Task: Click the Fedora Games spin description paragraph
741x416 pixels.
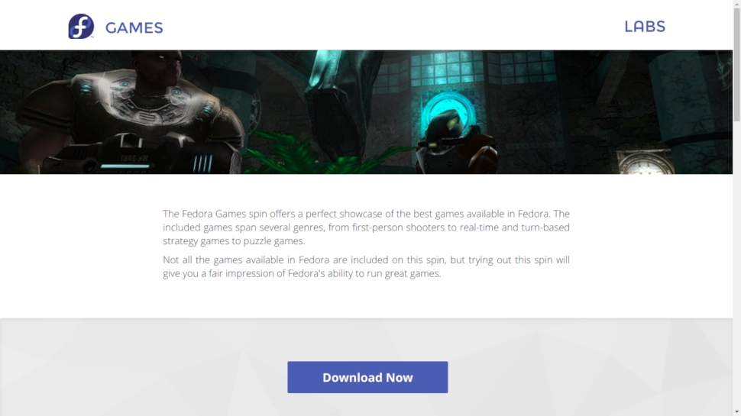Action: 366,227
